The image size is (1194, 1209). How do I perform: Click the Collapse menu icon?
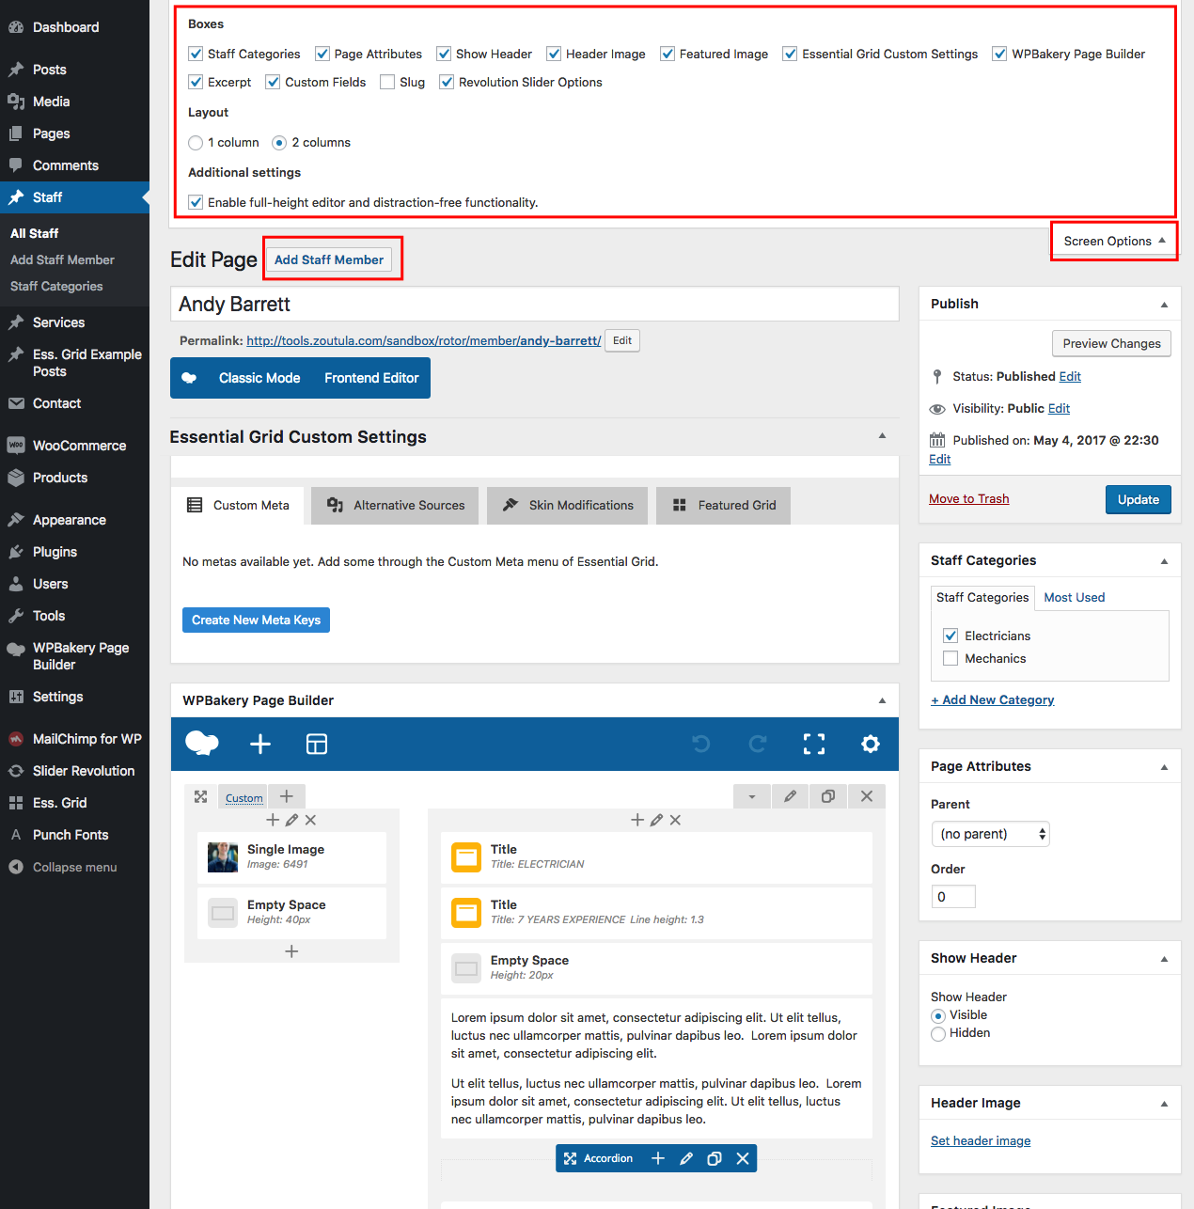pyautogui.click(x=16, y=867)
